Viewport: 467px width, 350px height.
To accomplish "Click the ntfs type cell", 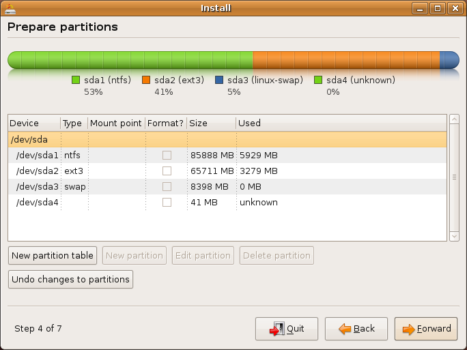I will [x=72, y=155].
